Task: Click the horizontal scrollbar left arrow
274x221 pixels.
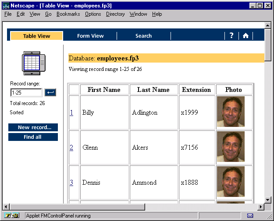Action: coord(6,207)
